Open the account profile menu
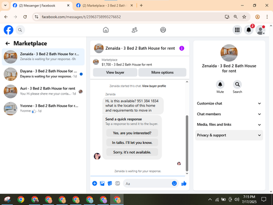Viewport: 273px width, 205px height. 260,30
